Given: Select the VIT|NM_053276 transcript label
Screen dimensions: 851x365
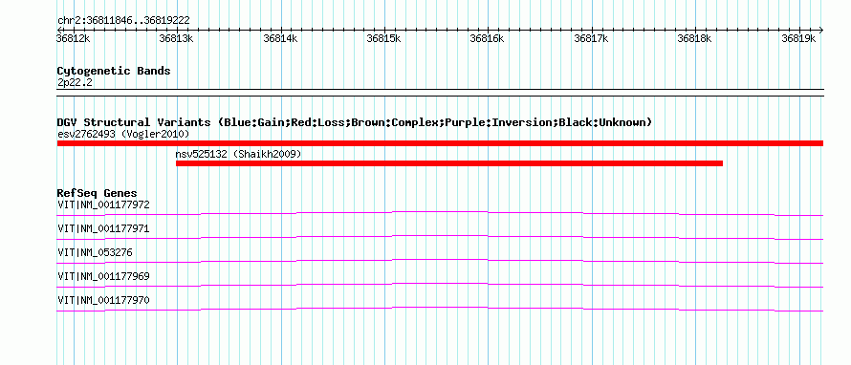Looking at the screenshot, I should click(95, 253).
